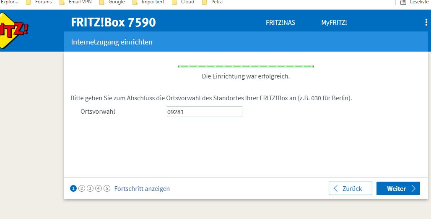Click the Internetzugang einrichten heading
The image size is (431, 219).
click(112, 42)
